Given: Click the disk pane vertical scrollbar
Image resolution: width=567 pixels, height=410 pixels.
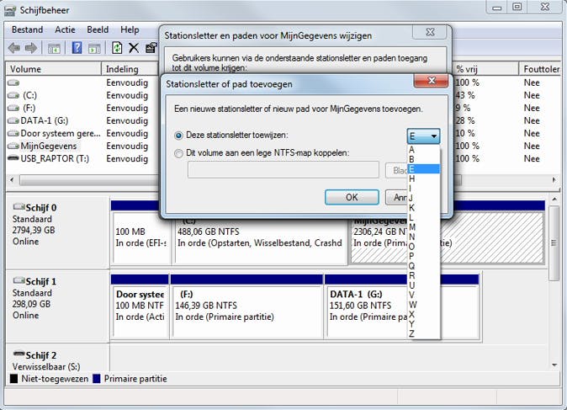Looking at the screenshot, I should tap(554, 243).
